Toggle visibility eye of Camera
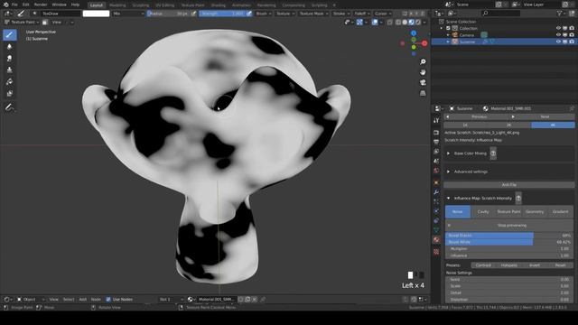This screenshot has height=325, width=578. pos(558,35)
